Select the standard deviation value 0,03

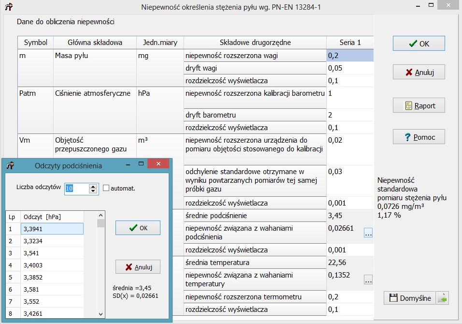tap(350, 181)
